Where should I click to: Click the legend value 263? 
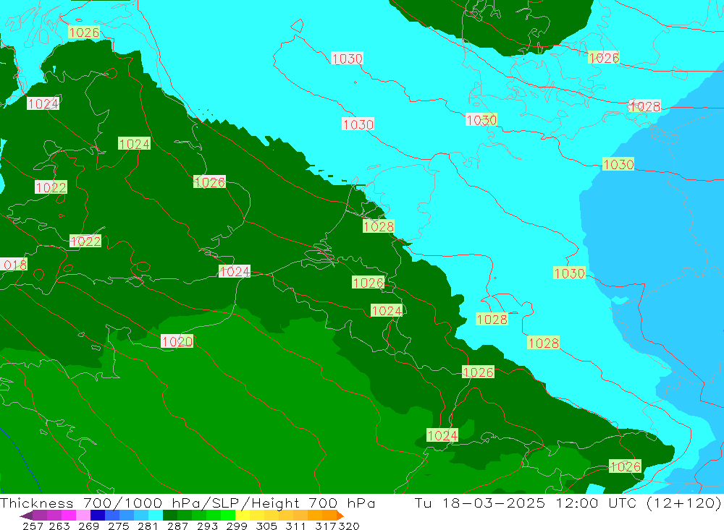point(59,526)
